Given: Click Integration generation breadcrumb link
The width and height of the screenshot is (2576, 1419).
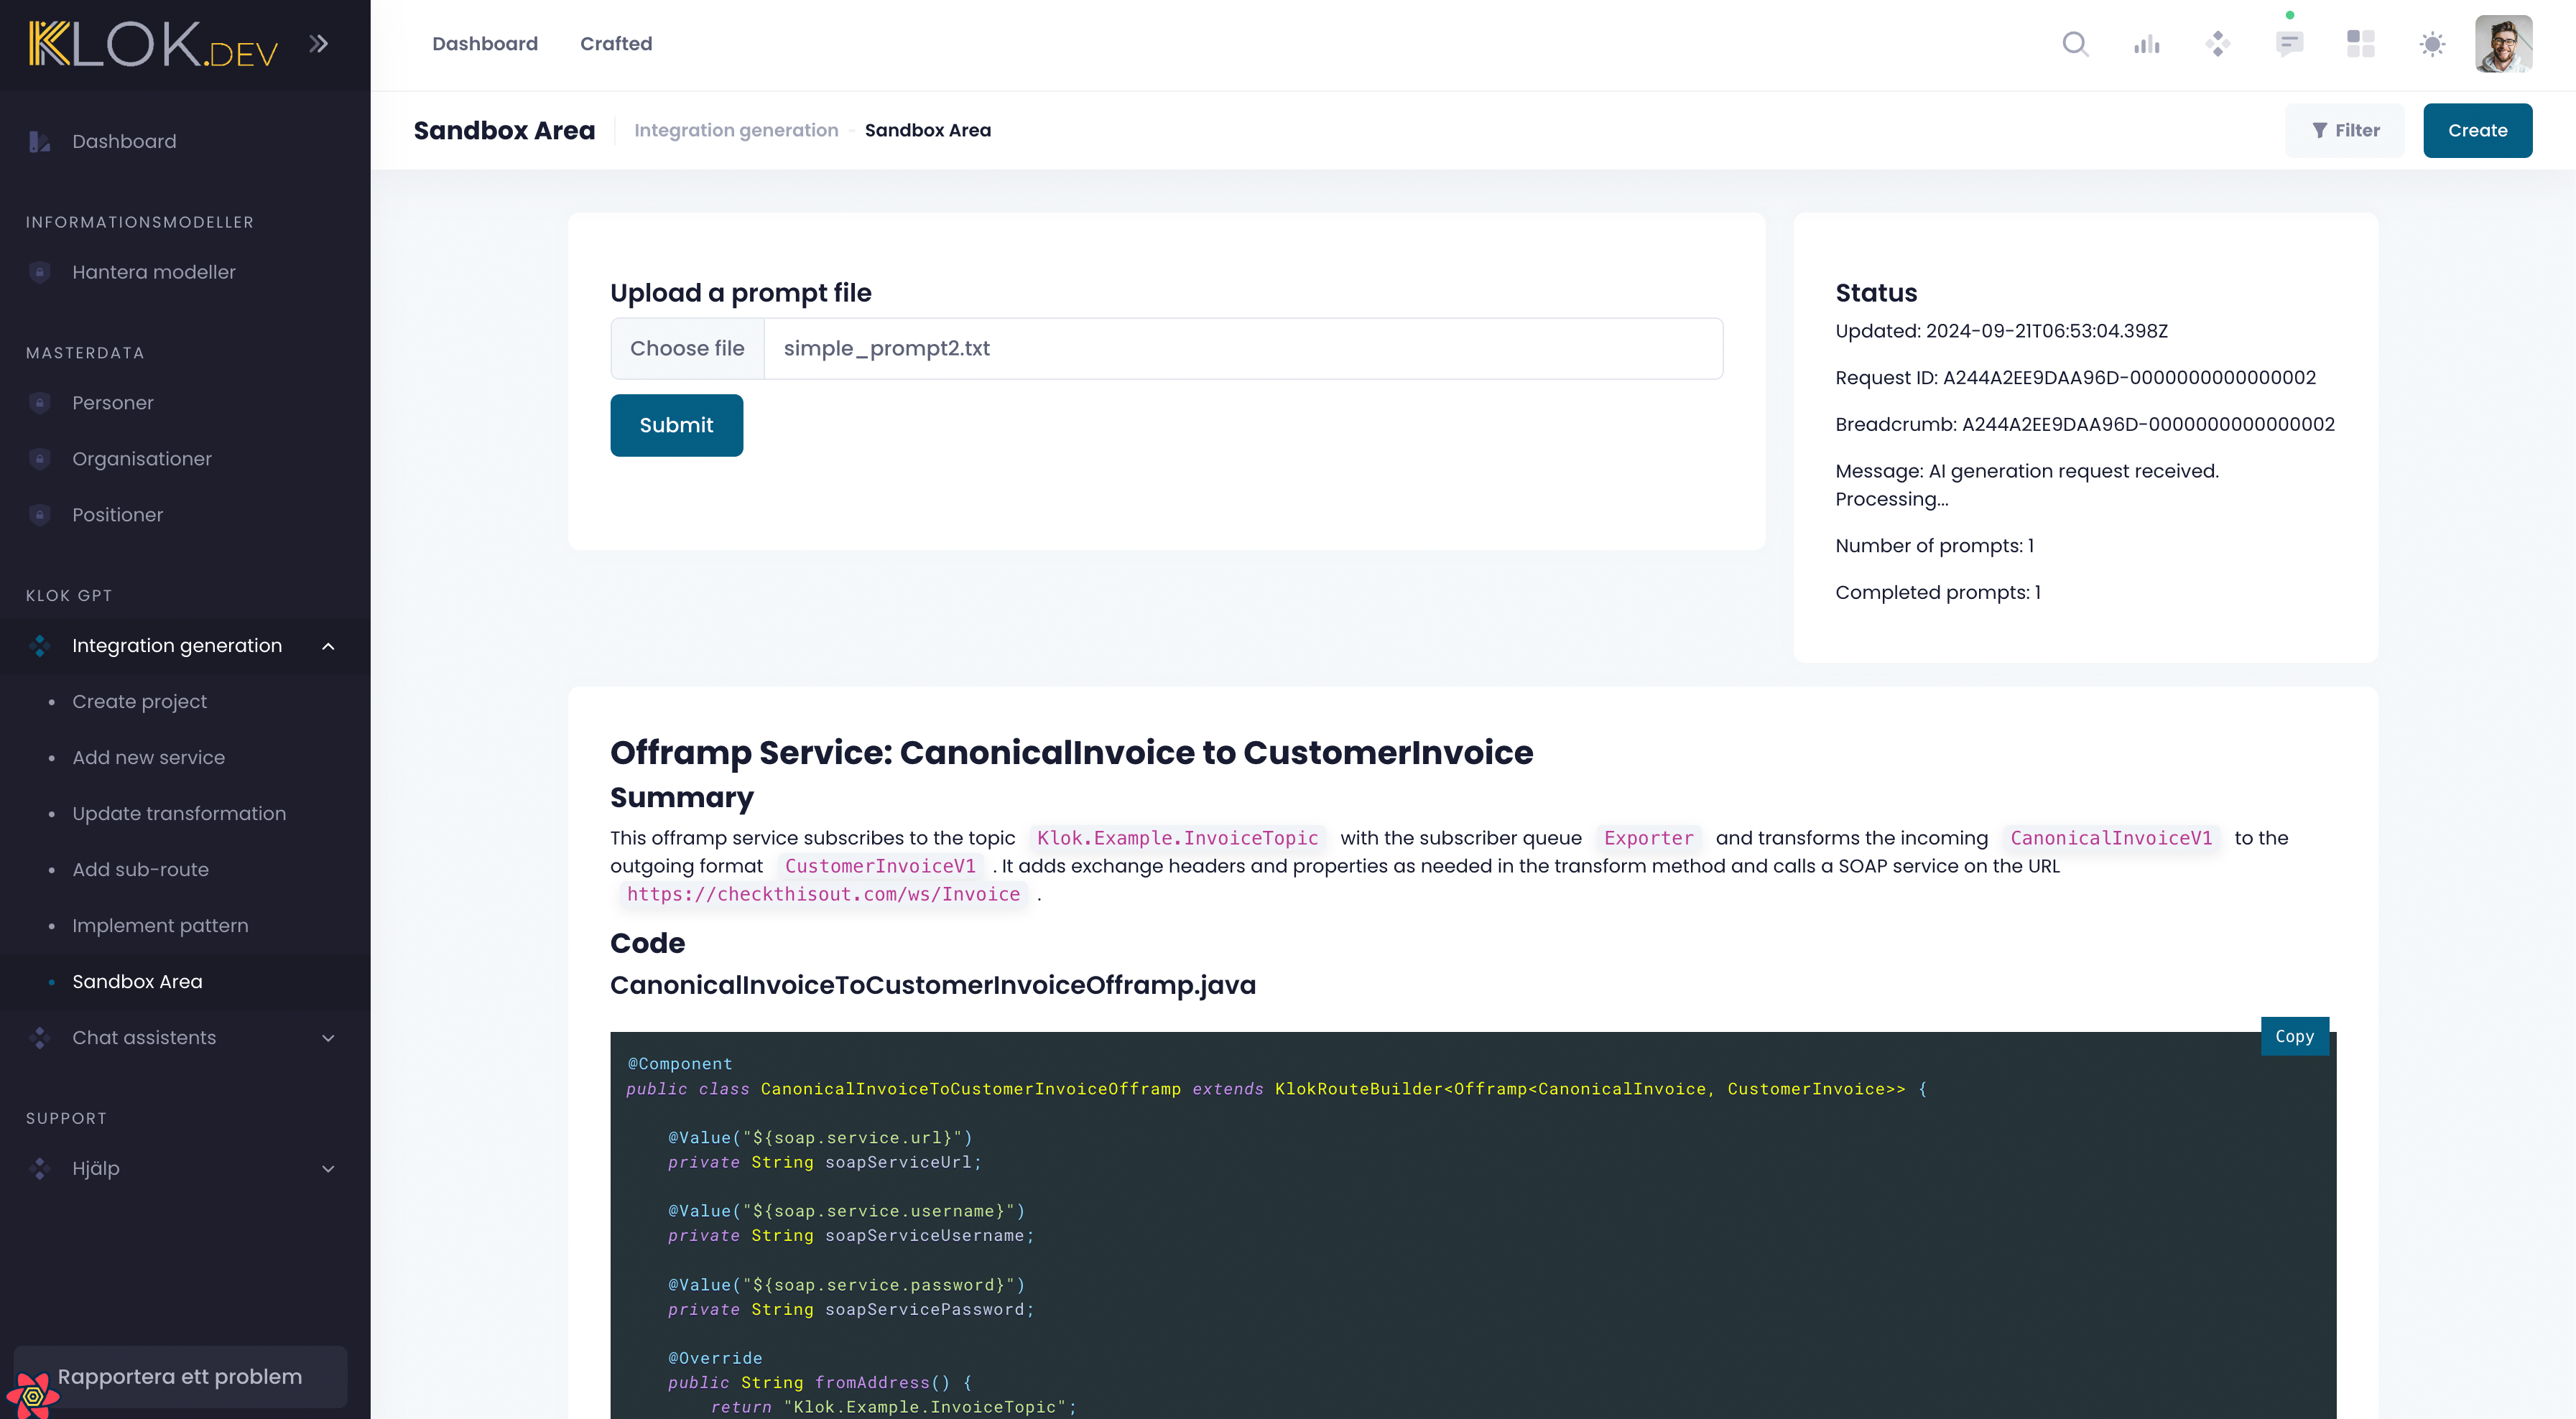Looking at the screenshot, I should pos(736,130).
